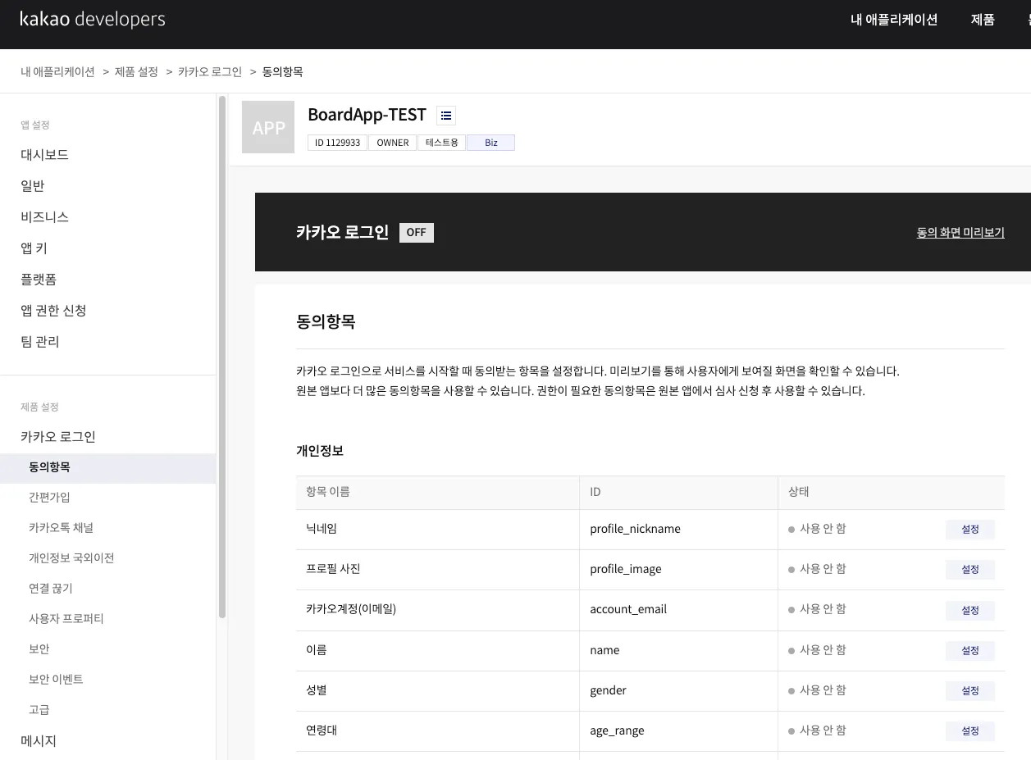The width and height of the screenshot is (1031, 760).
Task: Open 일반 settings in the sidebar
Action: pos(33,186)
